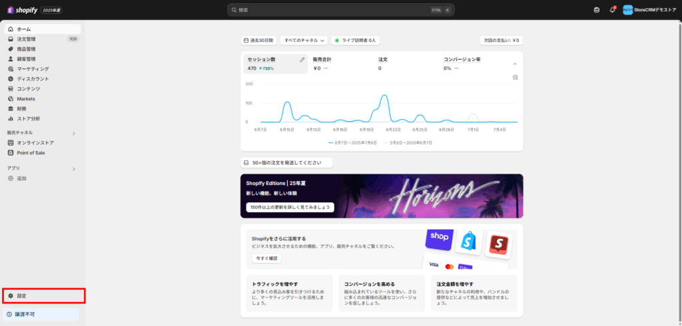Viewport: 682px width, 326px height.
Task: Click the 今すぐ確認 button
Action: point(266,258)
